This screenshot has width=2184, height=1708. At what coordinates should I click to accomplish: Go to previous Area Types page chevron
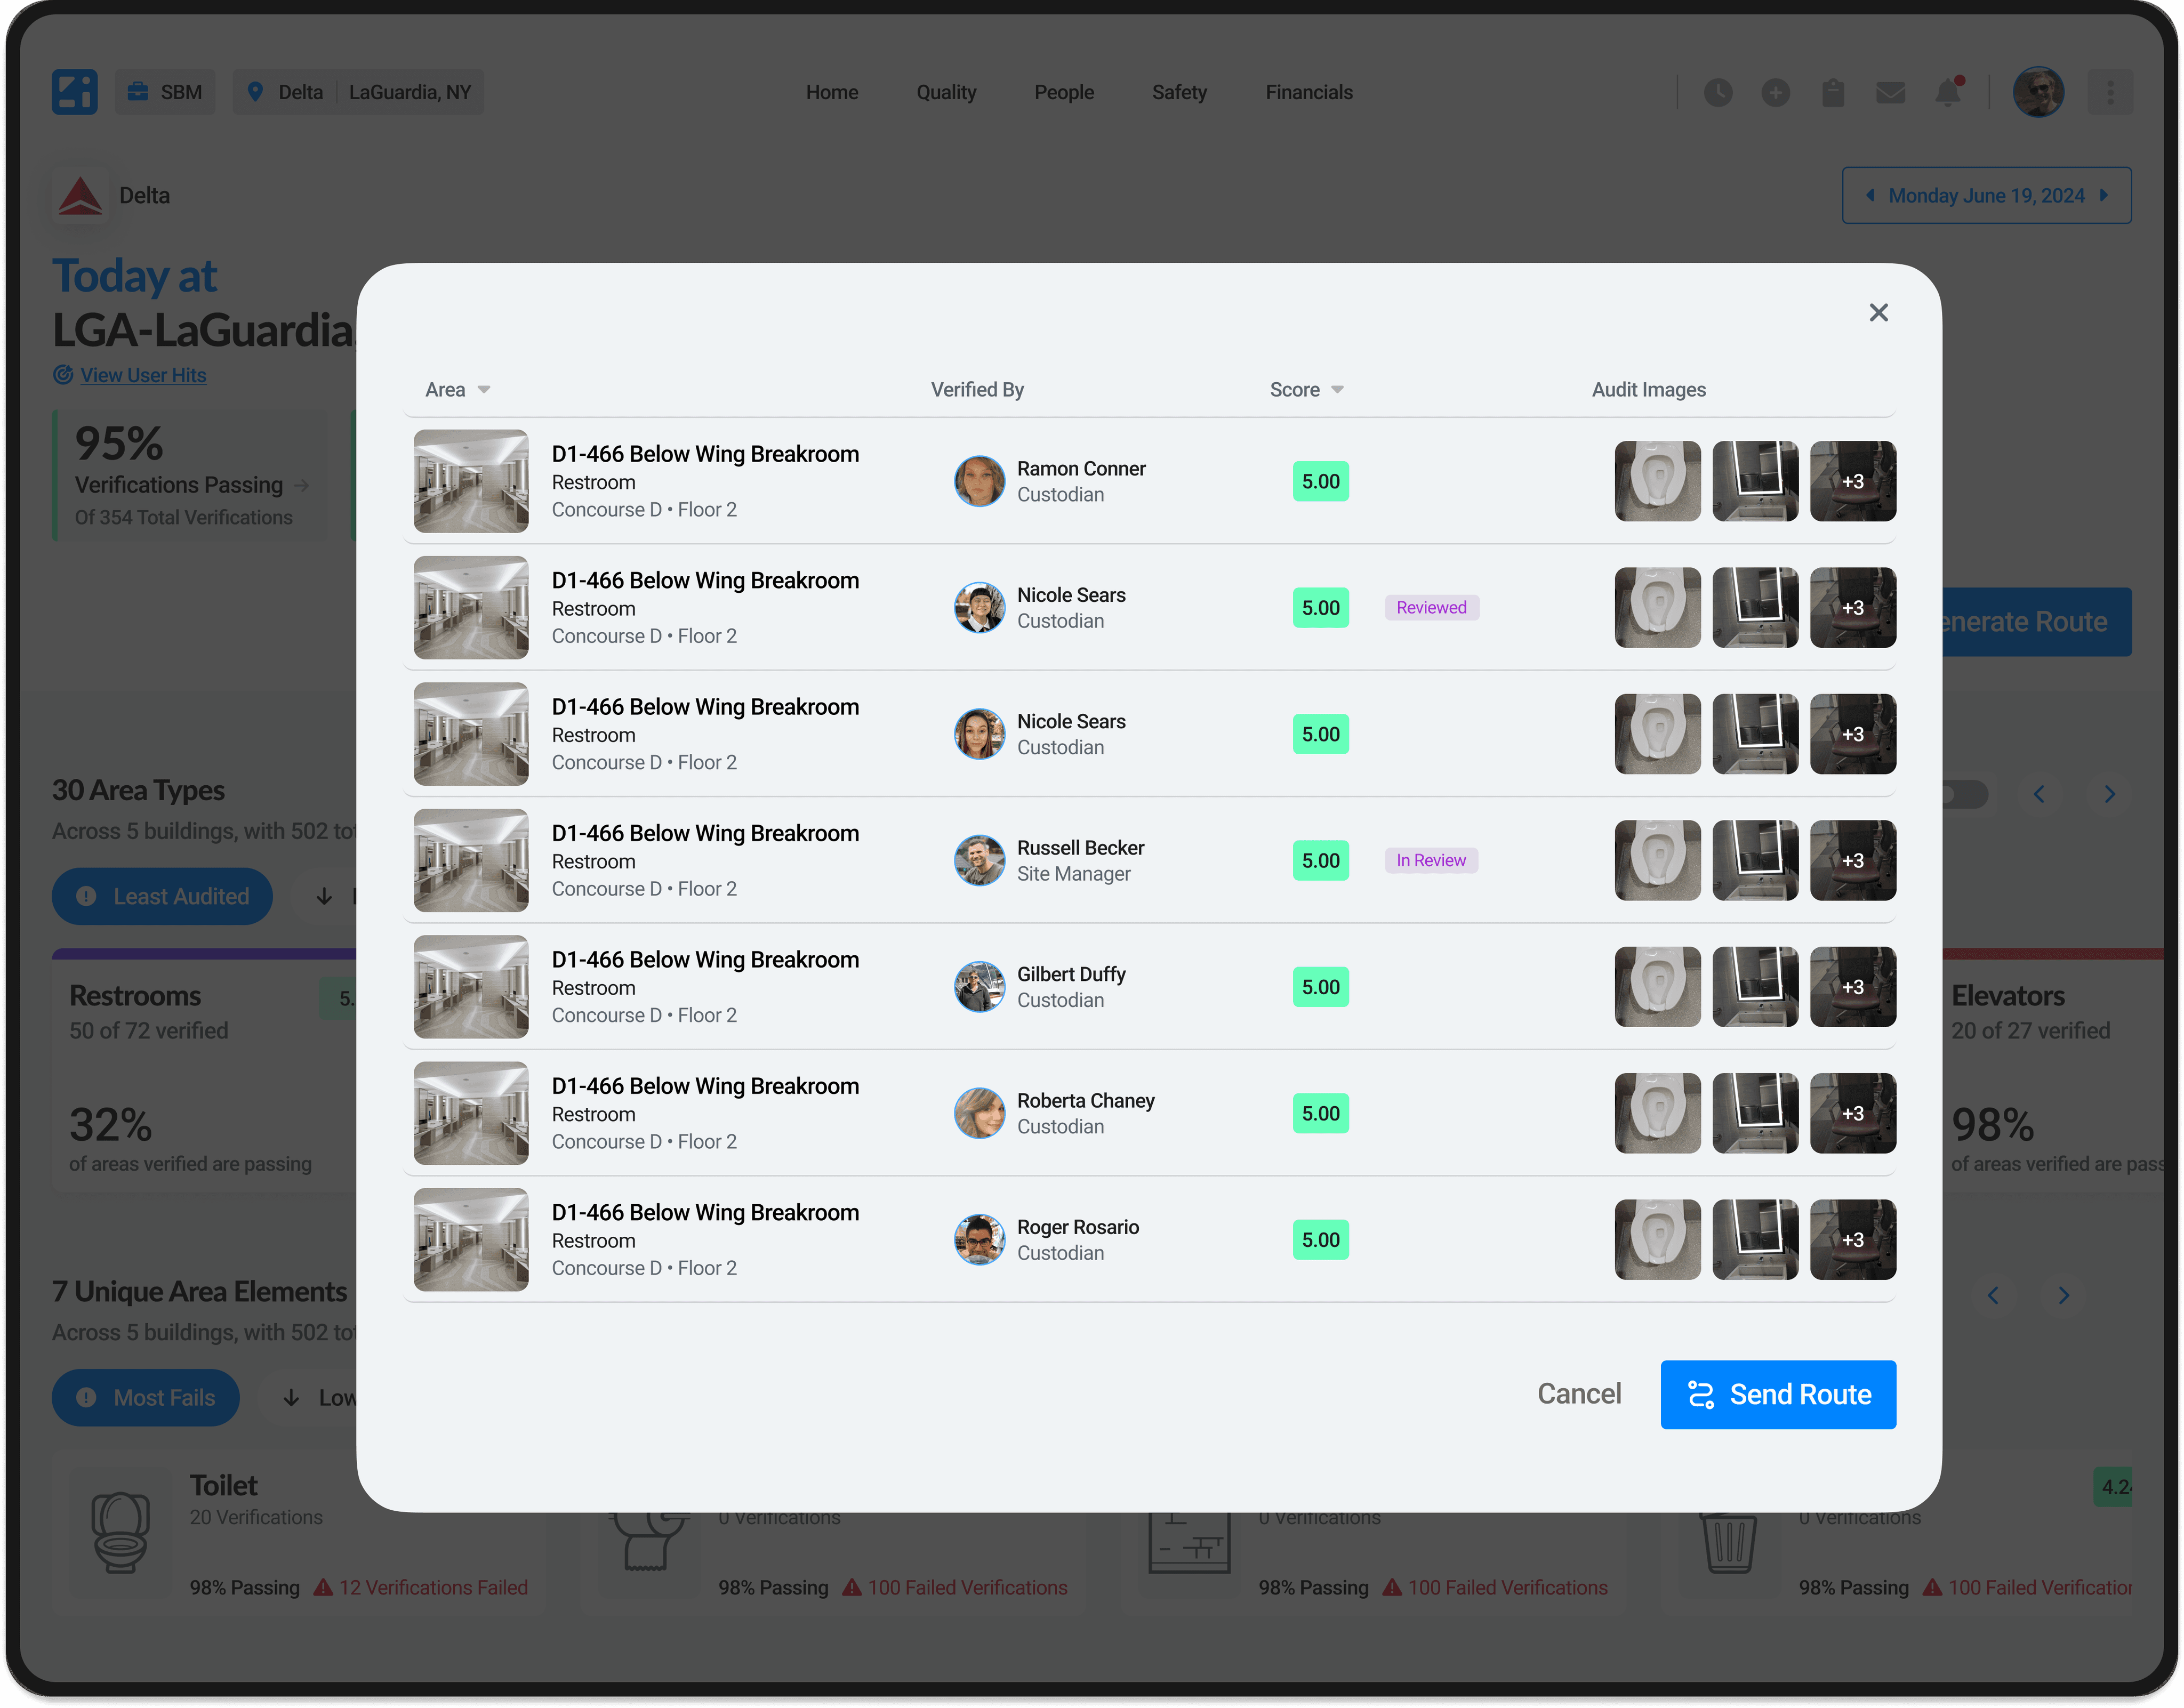pyautogui.click(x=2039, y=794)
